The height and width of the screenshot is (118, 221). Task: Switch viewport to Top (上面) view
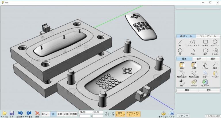(60, 114)
